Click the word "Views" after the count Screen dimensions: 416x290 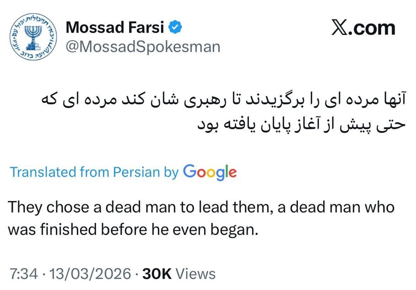(195, 274)
